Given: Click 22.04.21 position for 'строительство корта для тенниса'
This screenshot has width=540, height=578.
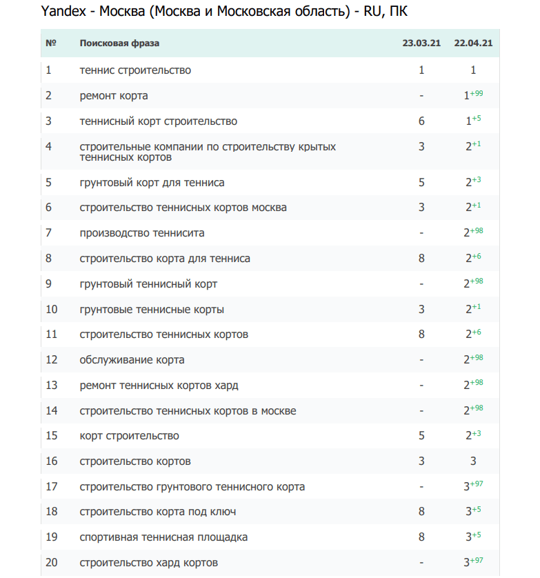Looking at the screenshot, I should coord(473,257).
